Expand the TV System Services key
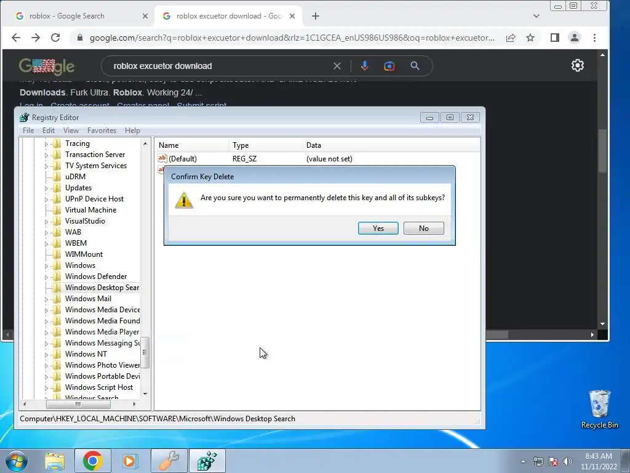 (46, 166)
